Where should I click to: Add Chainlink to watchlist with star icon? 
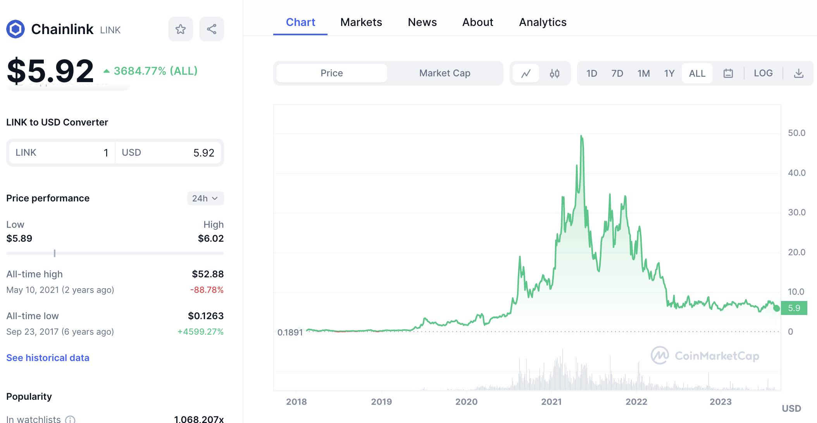(181, 29)
